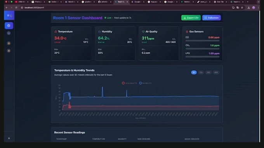264x148 pixels.
Task: Toggle the Temperature series in chart legend
Action: pos(129,83)
